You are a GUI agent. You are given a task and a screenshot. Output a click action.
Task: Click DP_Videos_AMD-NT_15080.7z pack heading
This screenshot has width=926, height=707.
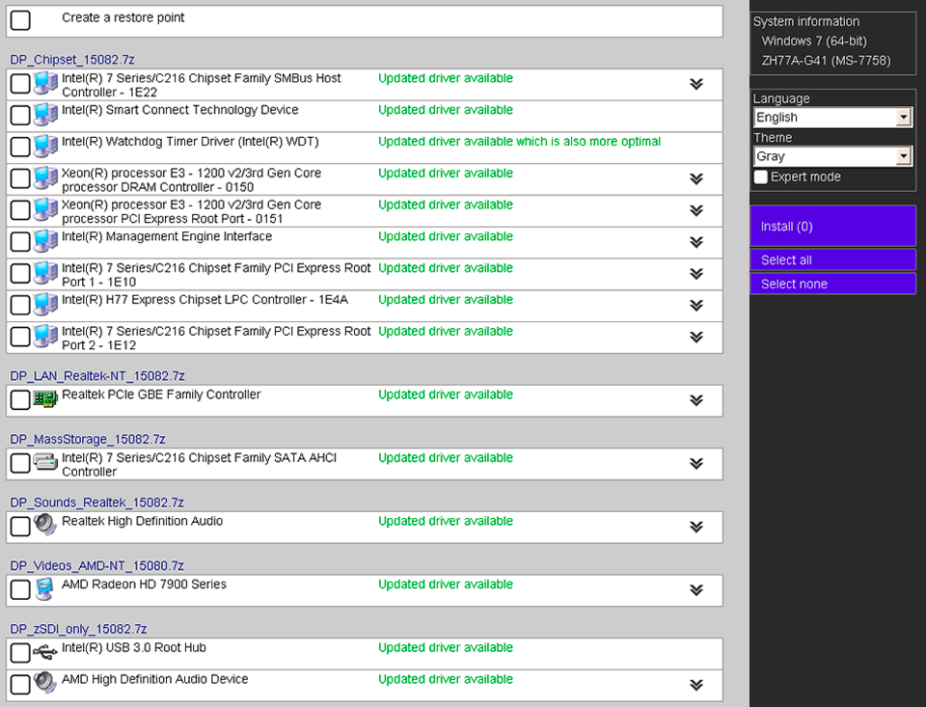(x=96, y=566)
